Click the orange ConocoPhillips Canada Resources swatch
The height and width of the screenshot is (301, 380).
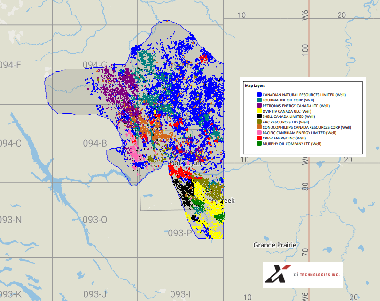click(x=259, y=127)
